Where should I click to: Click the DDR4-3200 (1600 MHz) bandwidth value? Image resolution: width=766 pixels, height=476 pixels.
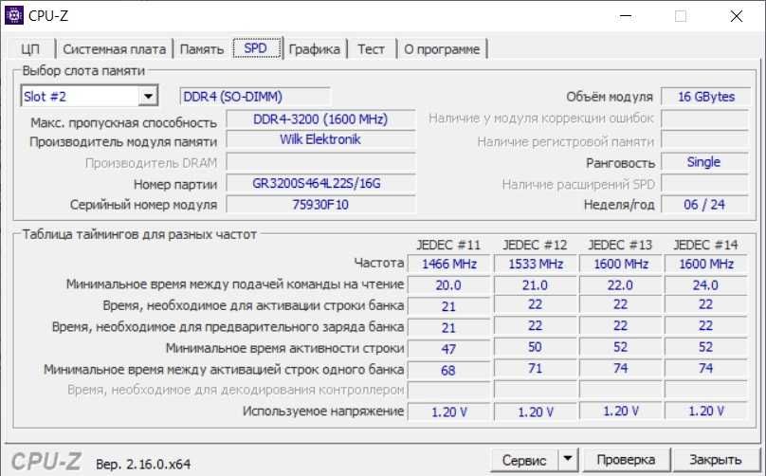(320, 119)
